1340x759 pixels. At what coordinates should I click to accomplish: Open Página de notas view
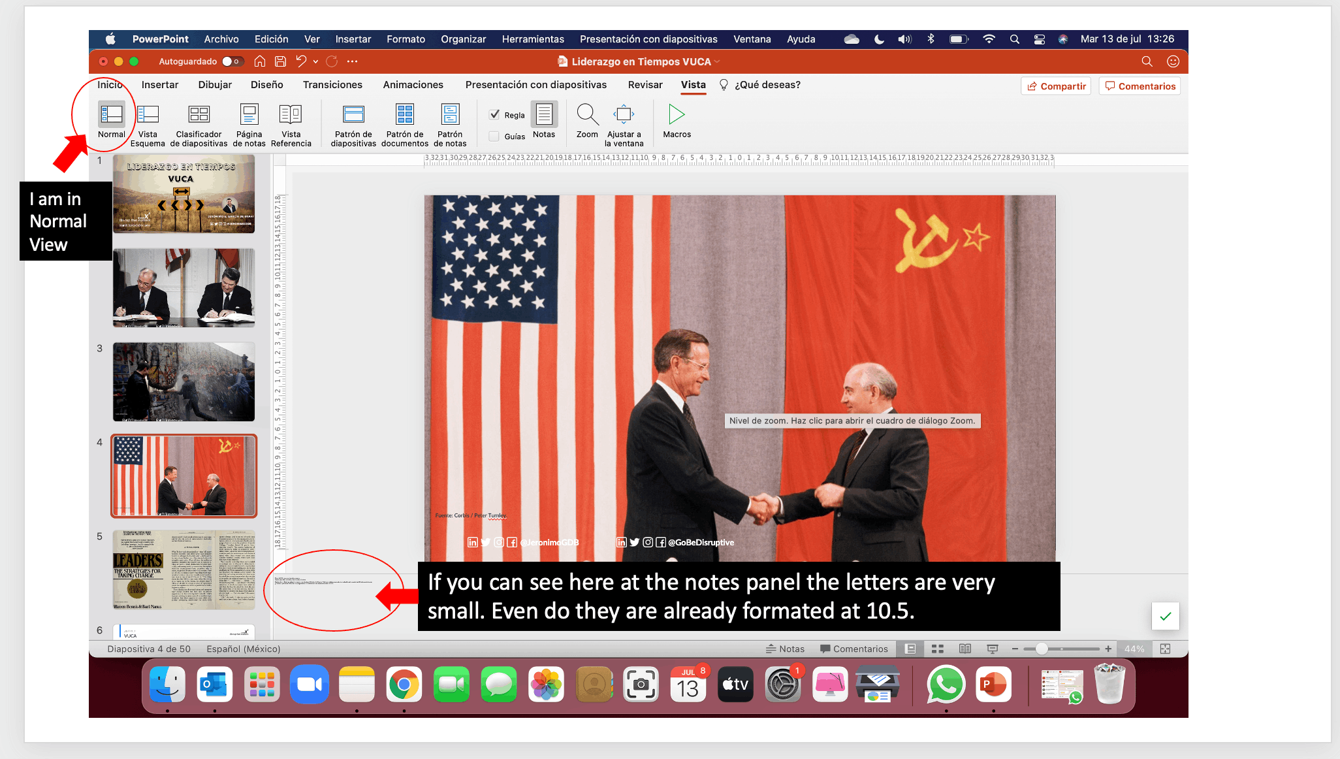point(249,124)
